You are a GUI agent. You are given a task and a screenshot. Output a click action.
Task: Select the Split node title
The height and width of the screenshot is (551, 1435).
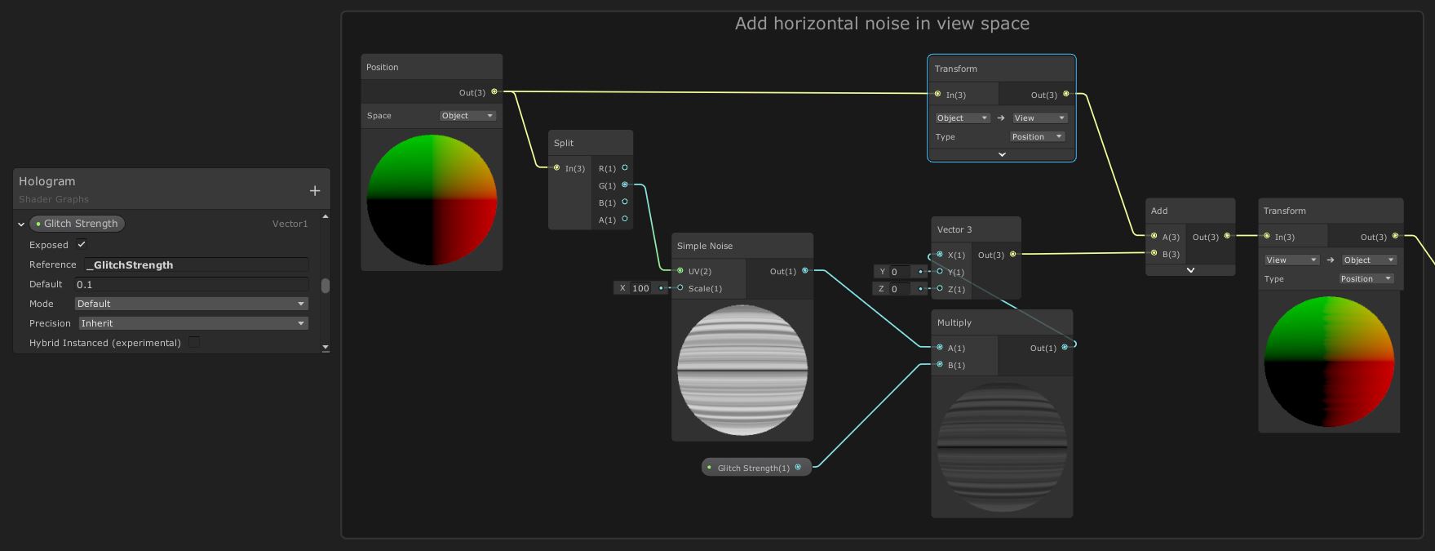pyautogui.click(x=564, y=143)
